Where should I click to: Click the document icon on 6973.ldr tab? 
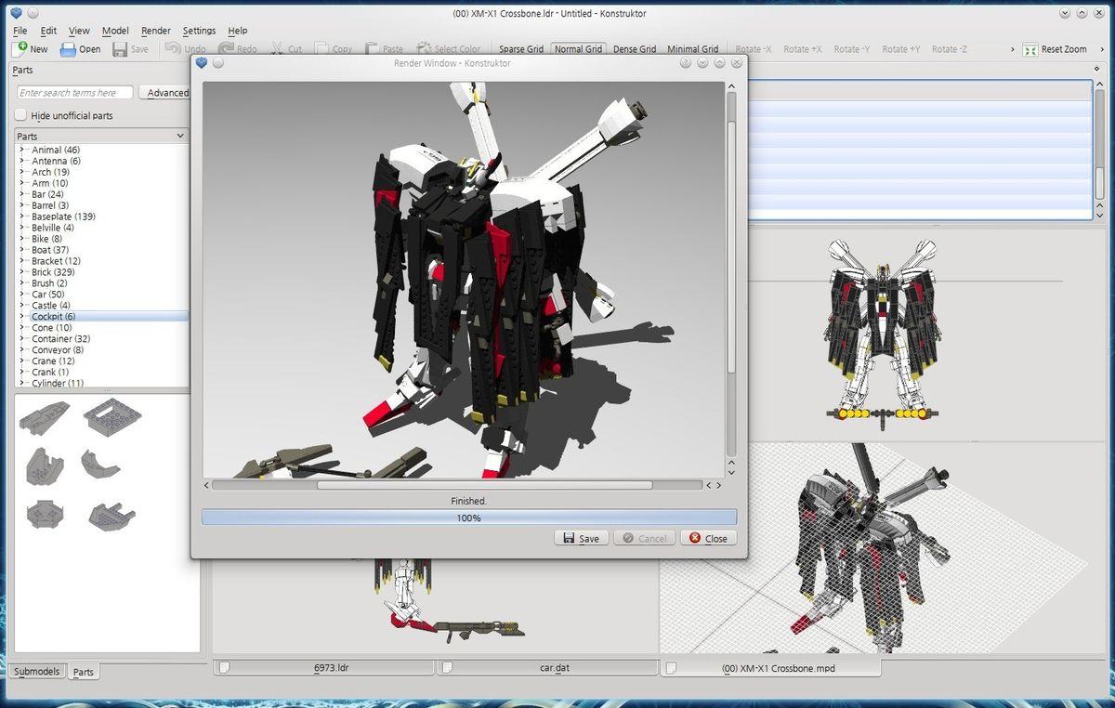(224, 667)
